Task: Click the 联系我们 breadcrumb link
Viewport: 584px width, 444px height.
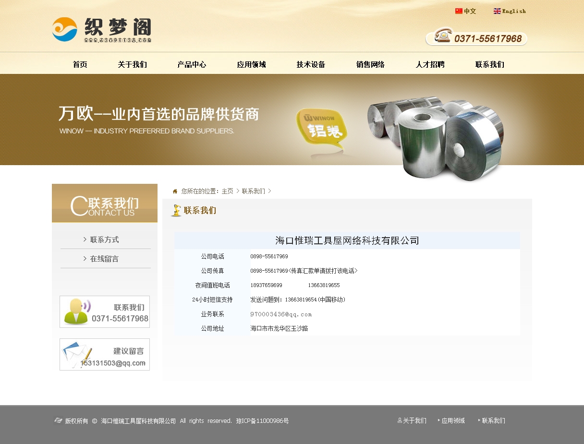Action: (254, 191)
